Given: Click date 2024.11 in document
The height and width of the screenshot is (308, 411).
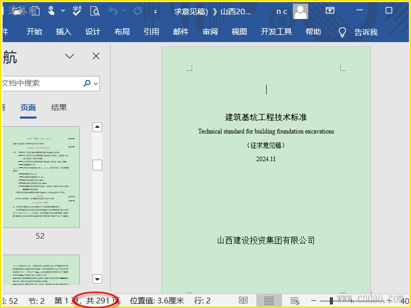Looking at the screenshot, I should point(266,159).
